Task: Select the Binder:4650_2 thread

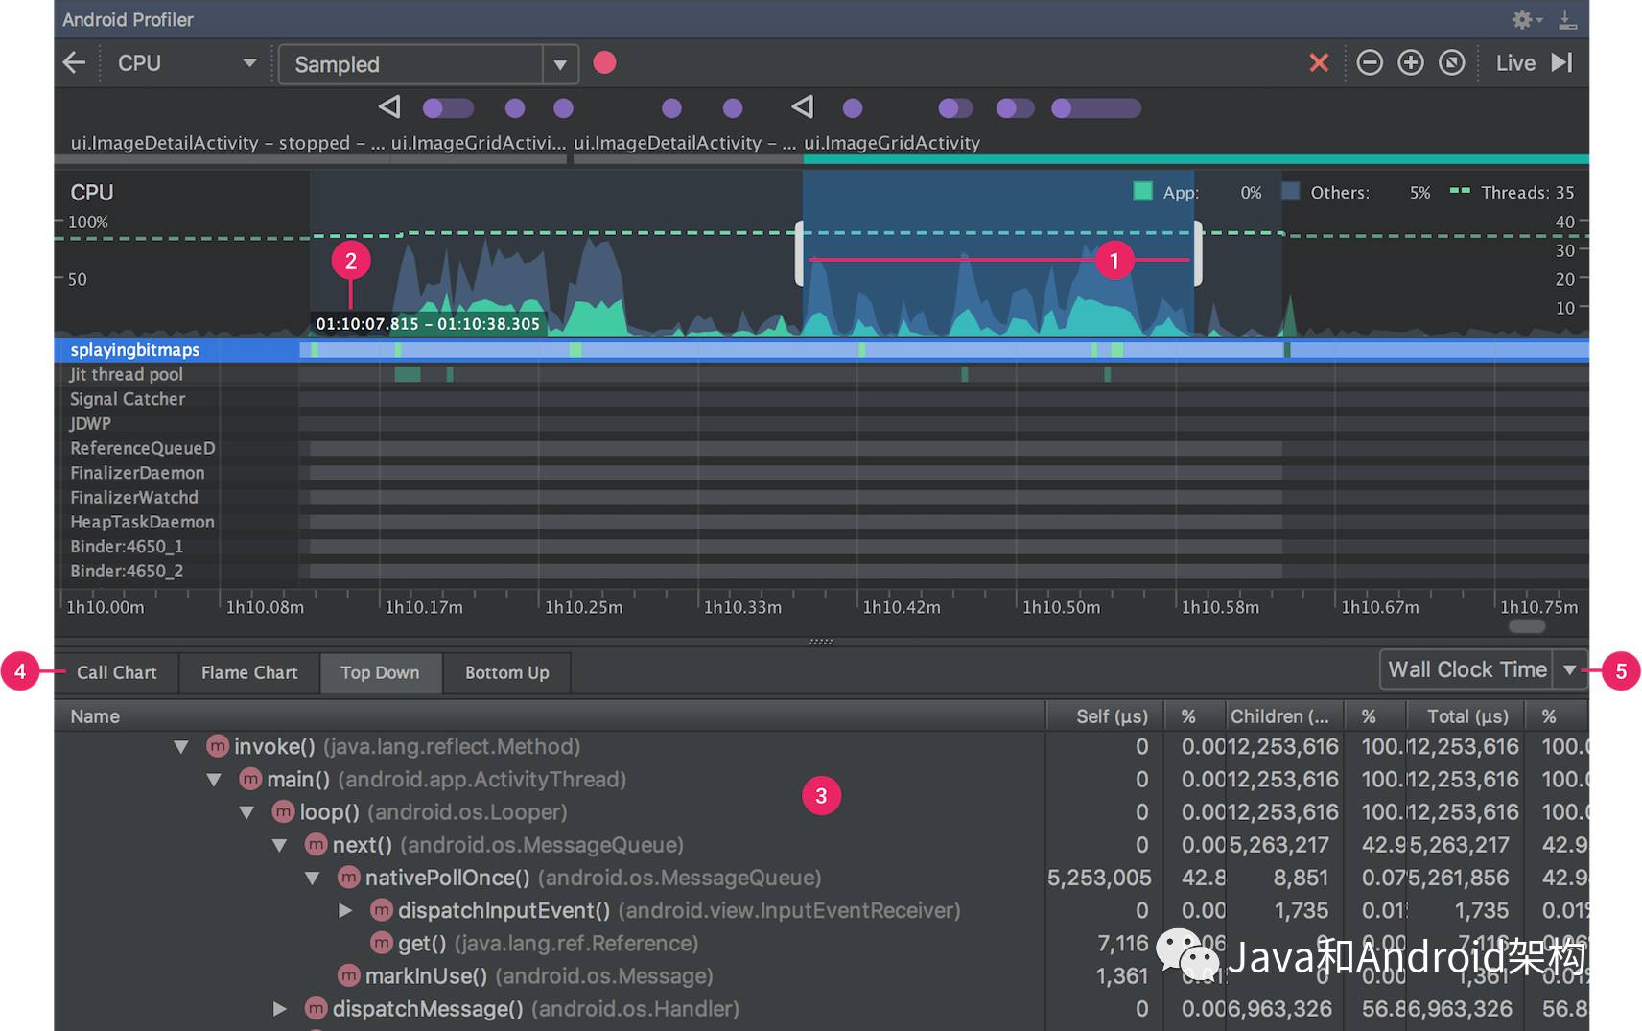Action: pyautogui.click(x=821, y=572)
